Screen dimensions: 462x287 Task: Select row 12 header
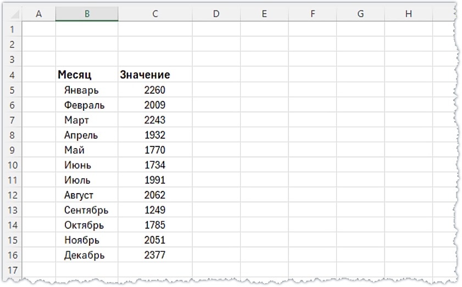point(12,195)
